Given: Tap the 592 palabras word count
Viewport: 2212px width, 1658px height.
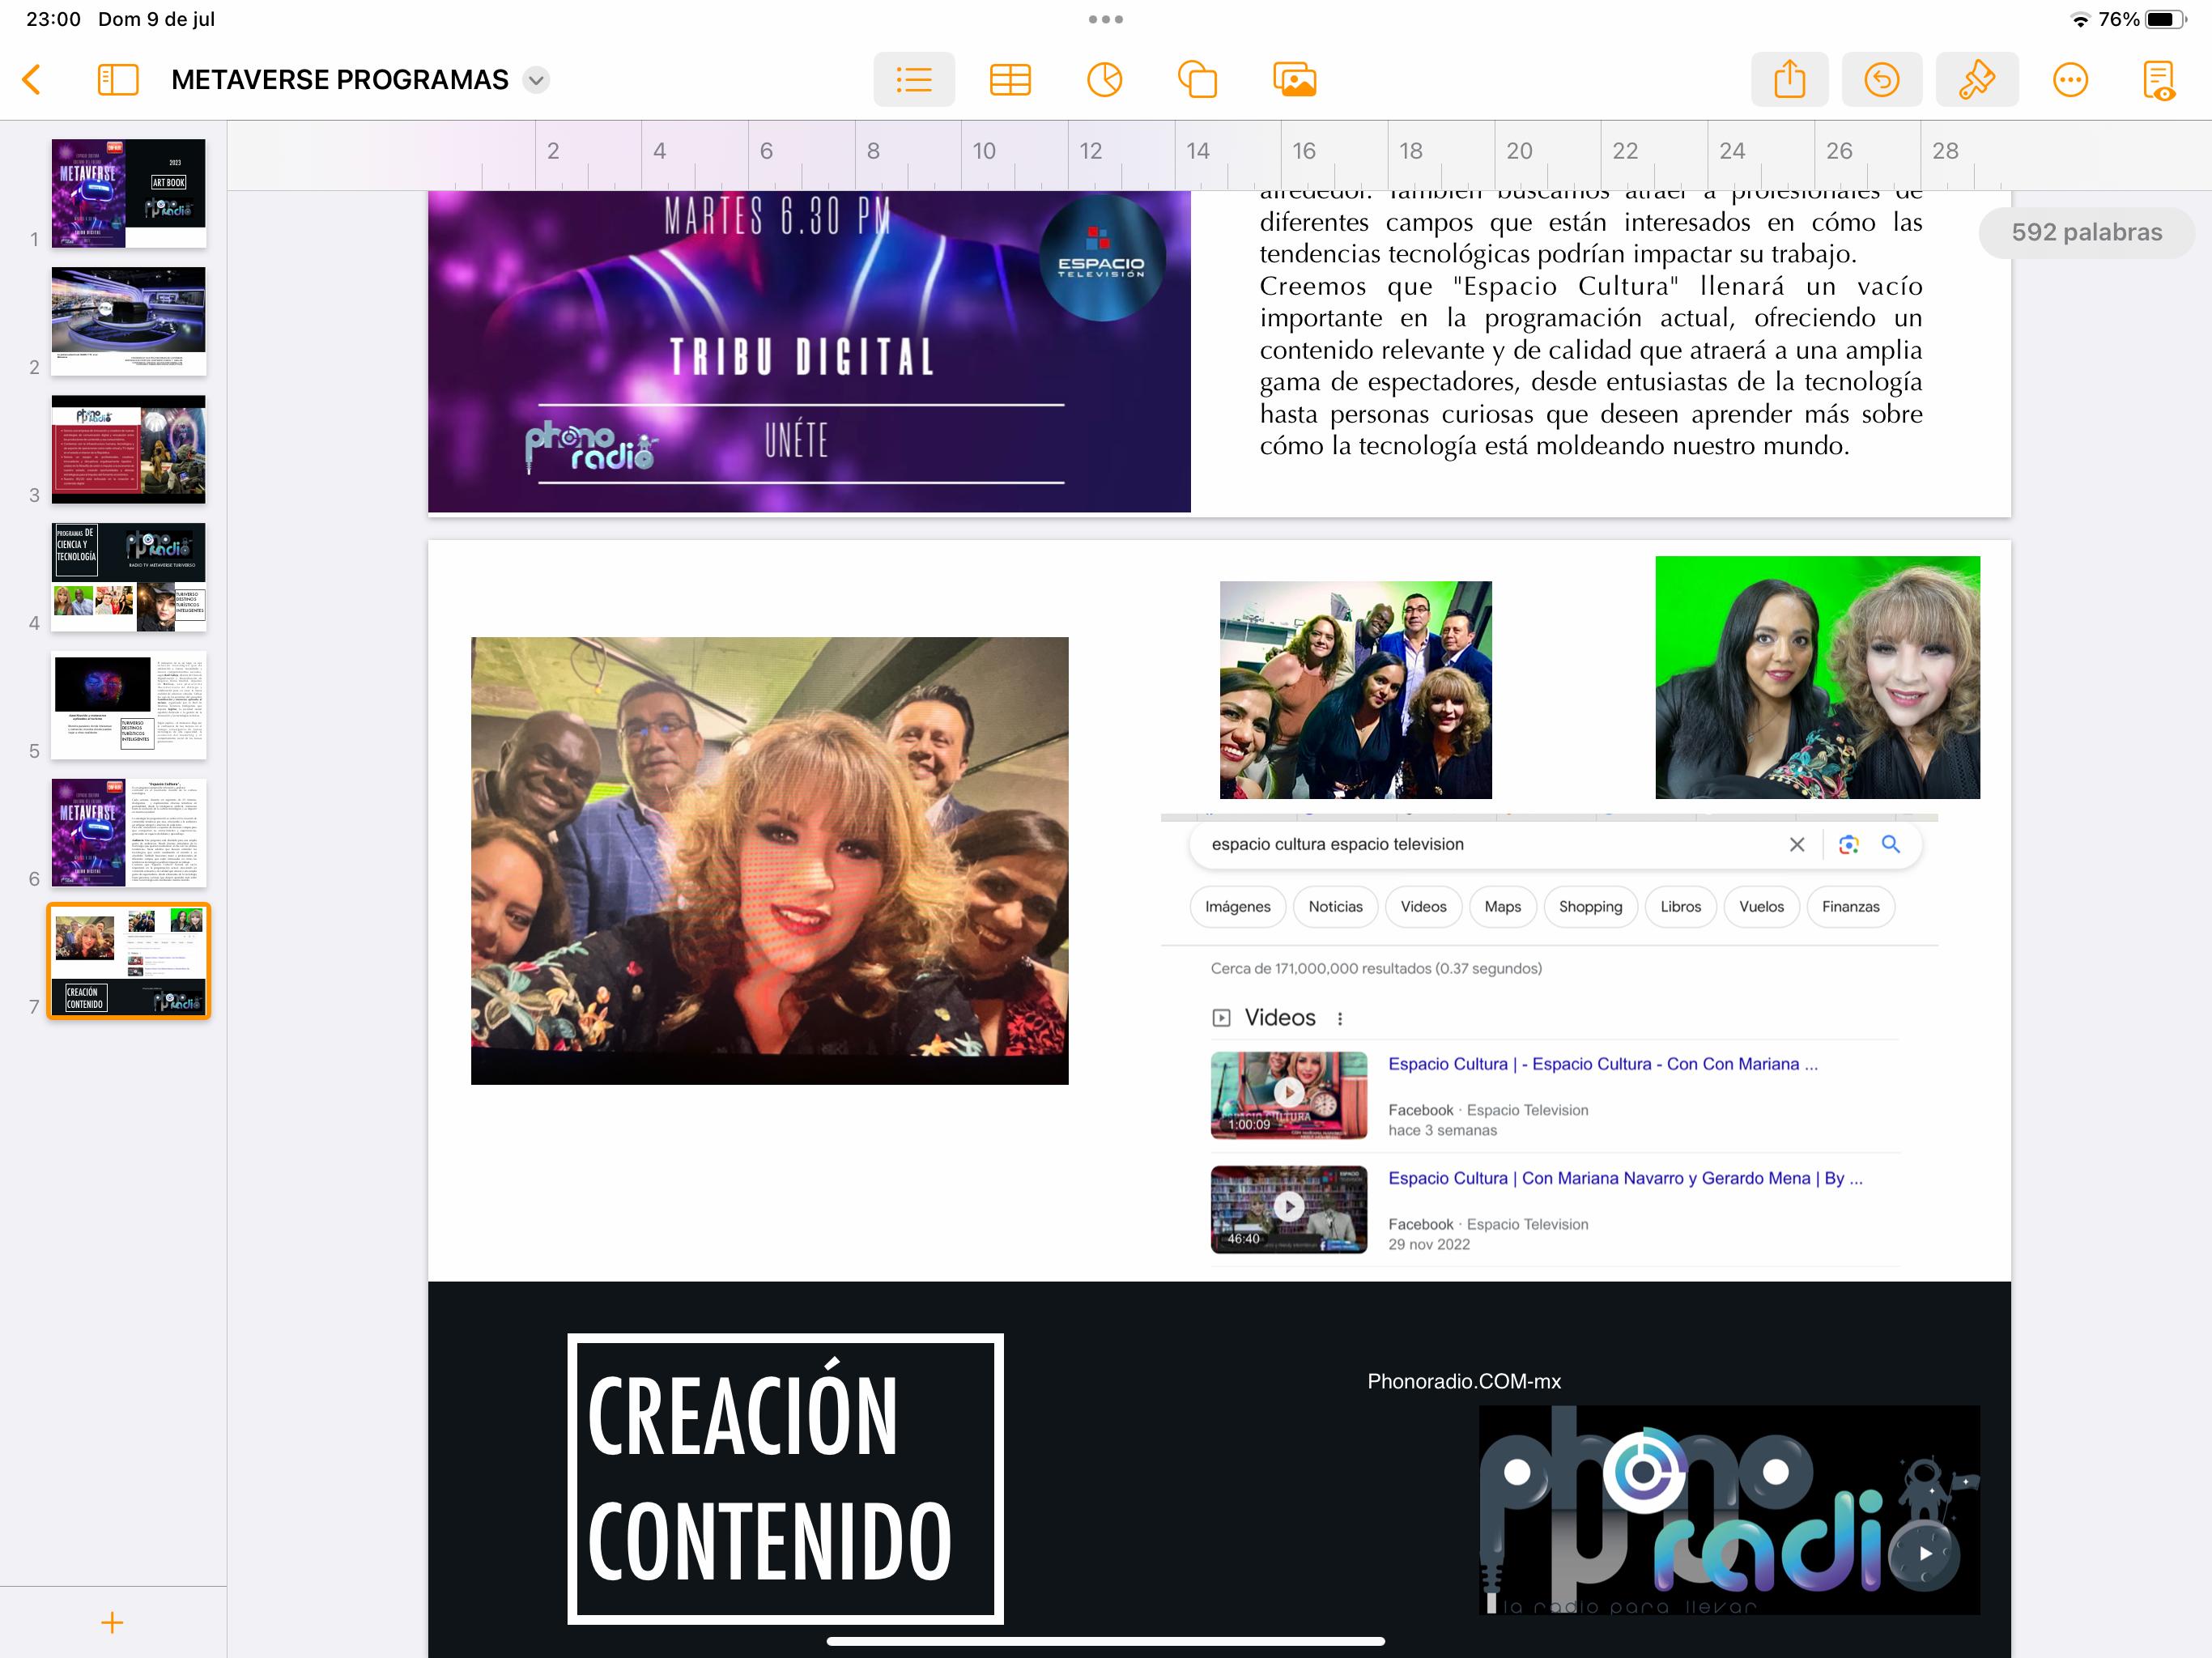Looking at the screenshot, I should [2086, 232].
